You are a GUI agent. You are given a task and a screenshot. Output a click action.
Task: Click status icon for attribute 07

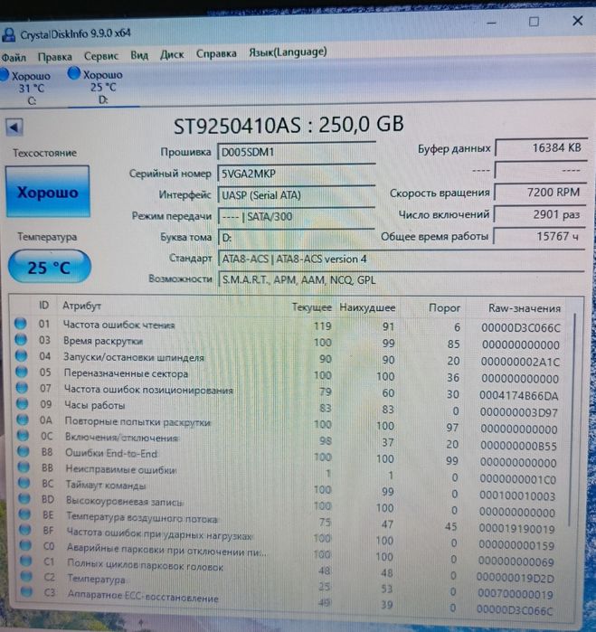[22, 387]
